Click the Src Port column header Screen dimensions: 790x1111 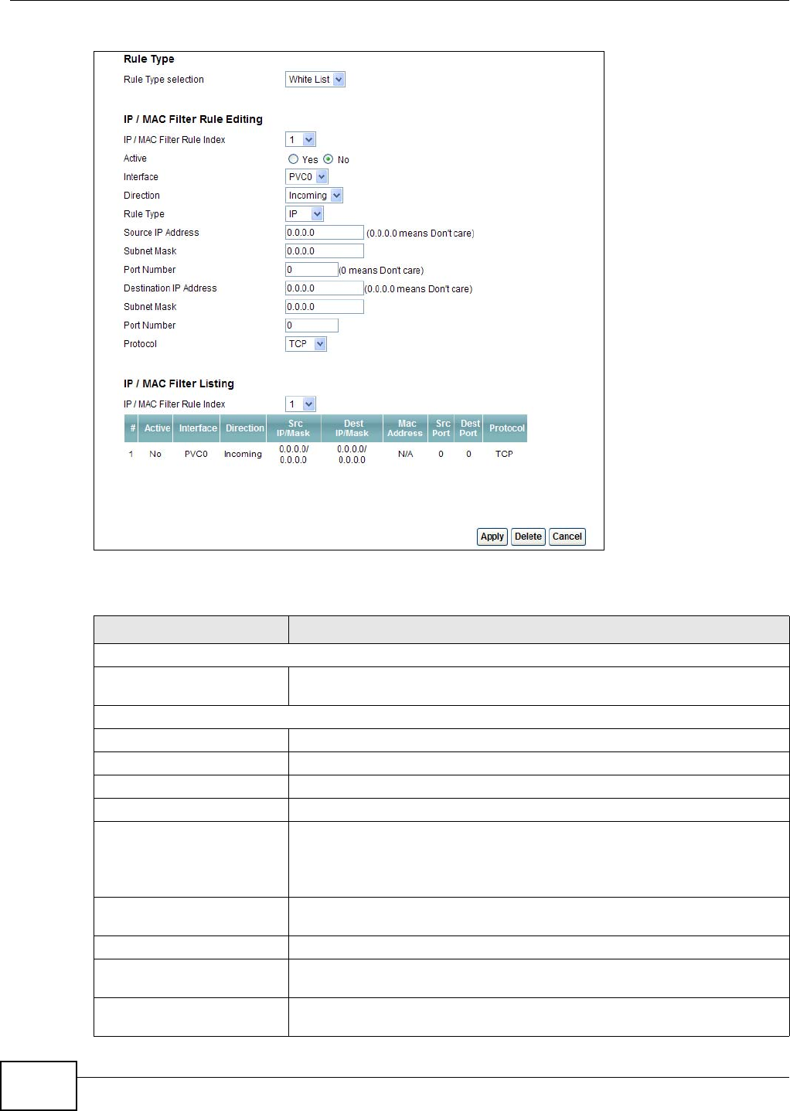pyautogui.click(x=442, y=428)
